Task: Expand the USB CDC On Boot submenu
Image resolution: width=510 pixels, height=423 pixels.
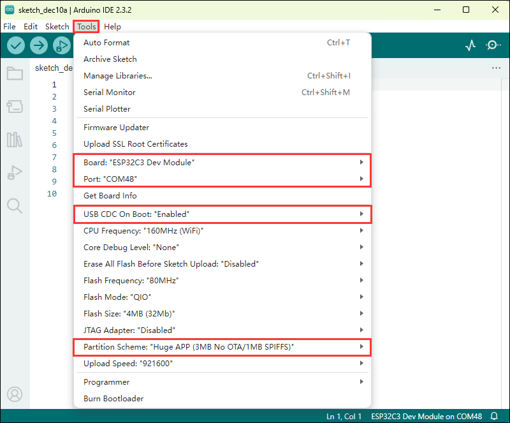Action: [222, 214]
